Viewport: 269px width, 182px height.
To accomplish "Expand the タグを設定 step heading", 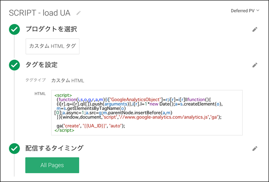I will pyautogui.click(x=41, y=65).
